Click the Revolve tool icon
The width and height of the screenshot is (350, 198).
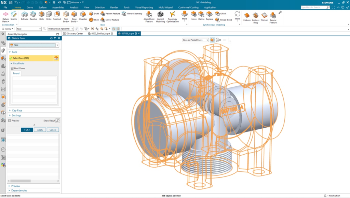(33, 15)
